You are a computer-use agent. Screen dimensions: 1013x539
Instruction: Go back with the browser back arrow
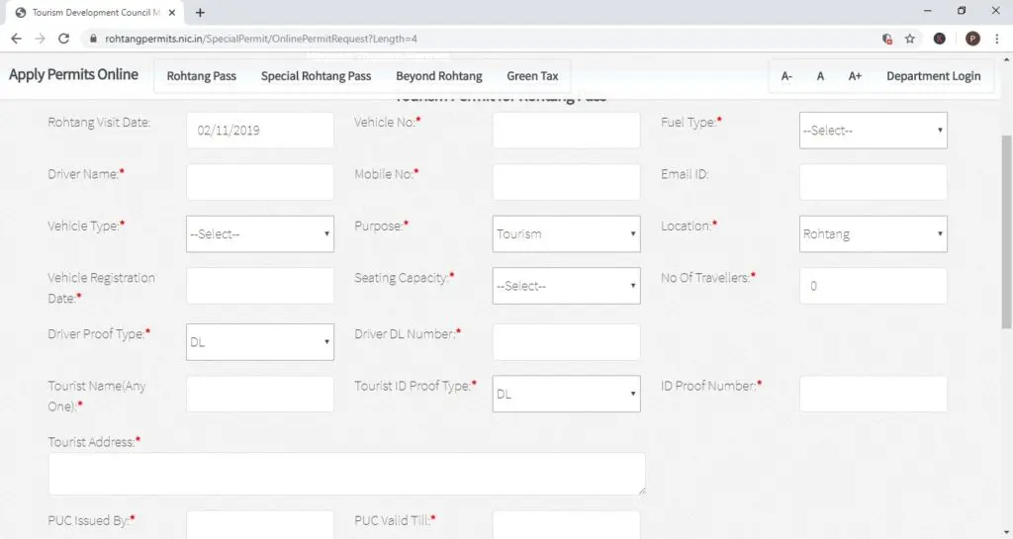click(16, 39)
